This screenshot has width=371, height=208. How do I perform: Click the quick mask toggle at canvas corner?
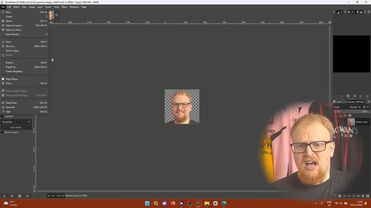35,191
